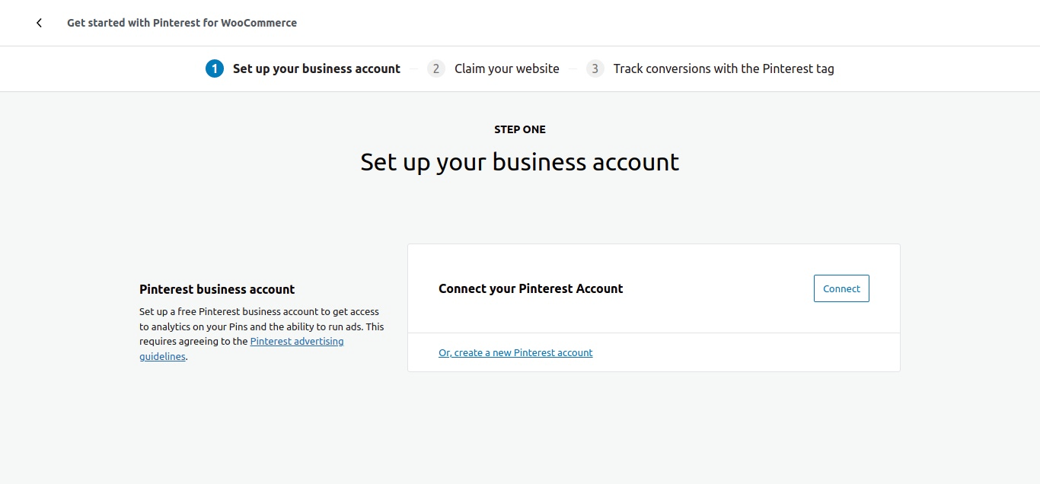Click the onboarding progress stepper bar

520,68
